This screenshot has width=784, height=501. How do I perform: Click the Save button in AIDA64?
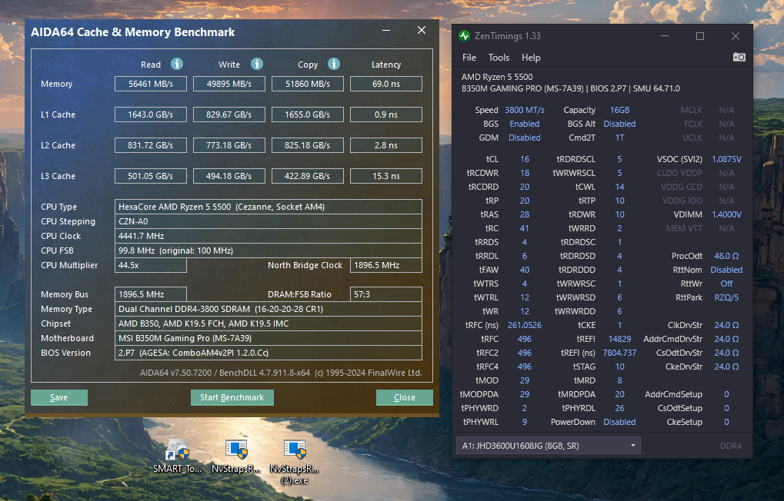(59, 397)
